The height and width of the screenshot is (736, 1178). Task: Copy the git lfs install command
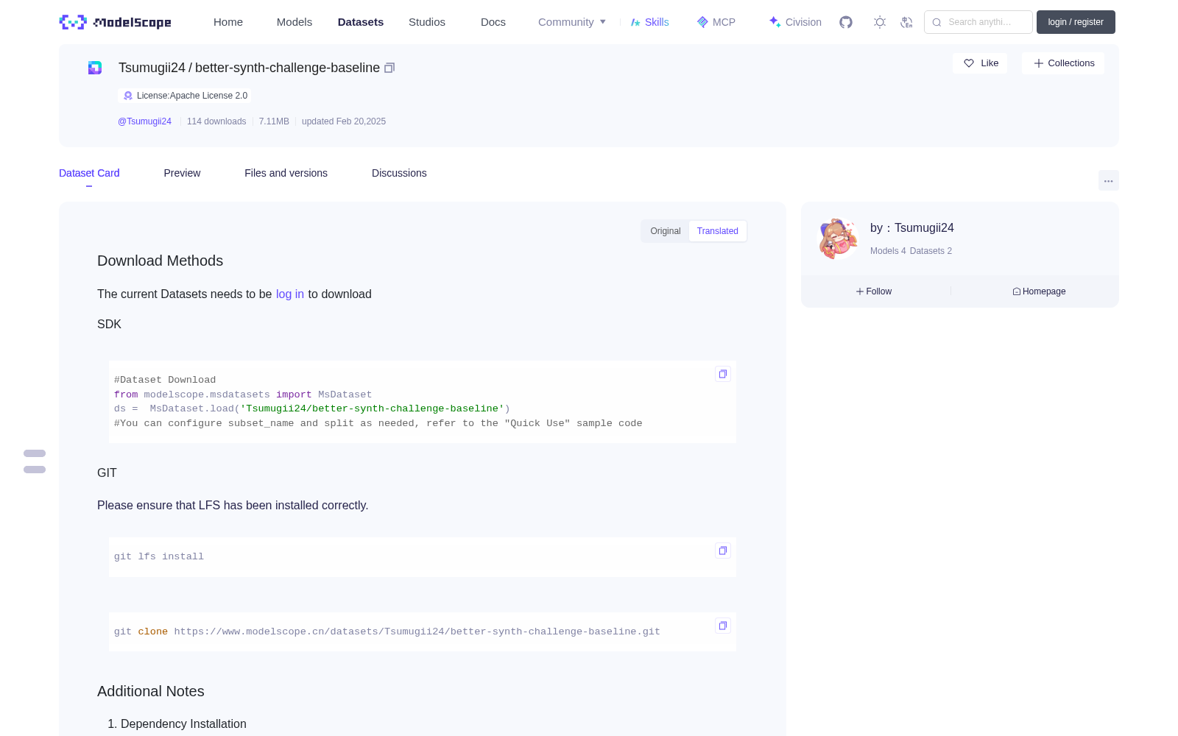[x=723, y=551]
